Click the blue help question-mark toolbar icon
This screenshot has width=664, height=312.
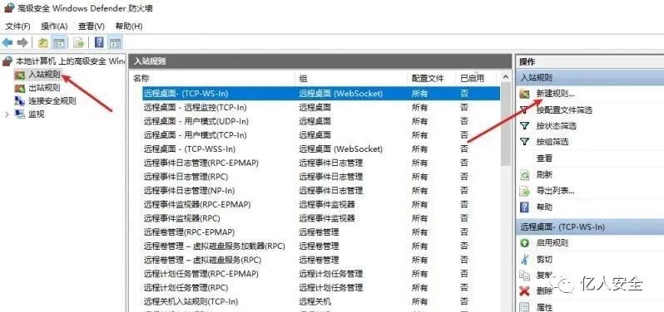[x=100, y=42]
